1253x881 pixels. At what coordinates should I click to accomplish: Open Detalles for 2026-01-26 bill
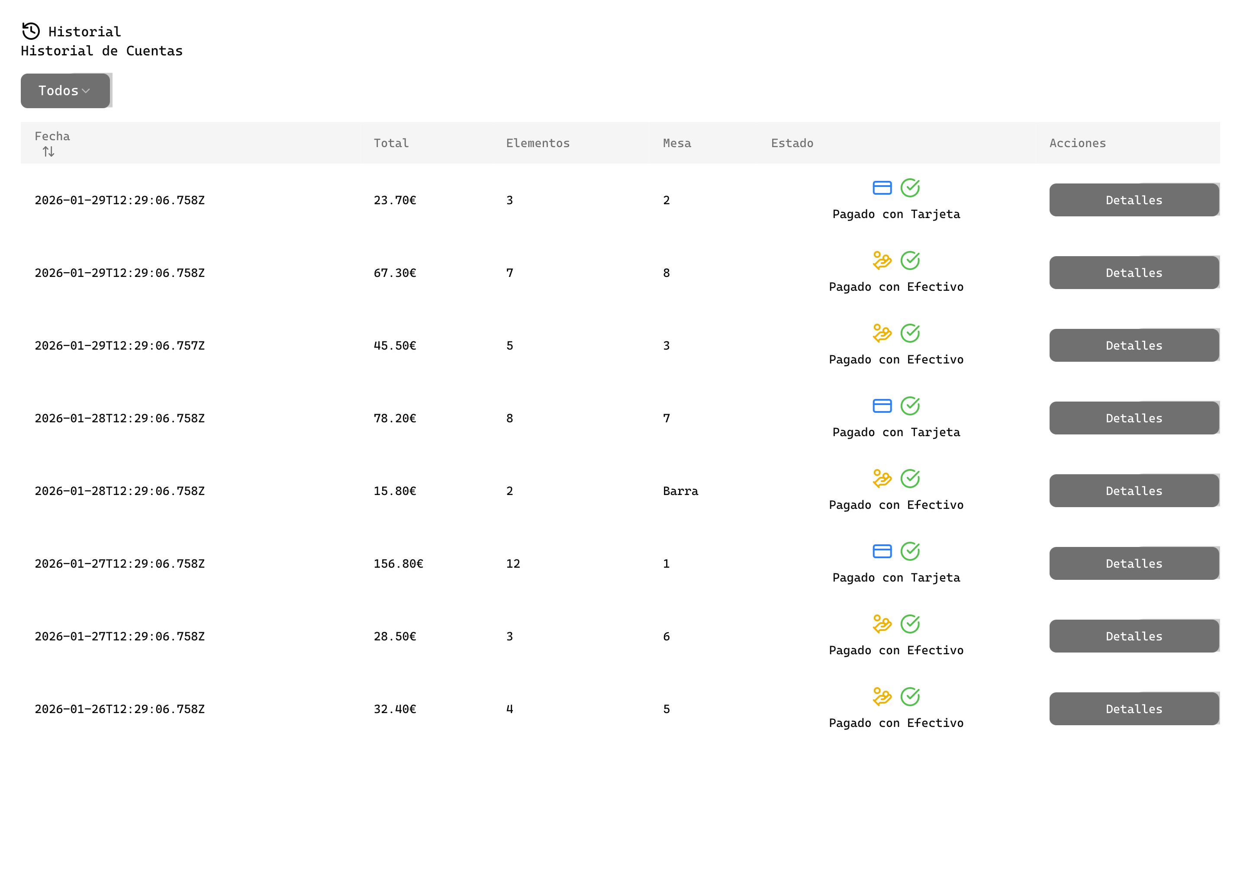pos(1134,709)
